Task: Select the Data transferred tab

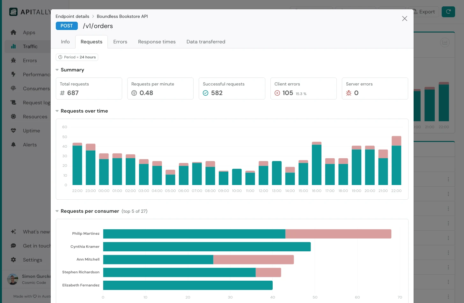Action: coord(206,42)
